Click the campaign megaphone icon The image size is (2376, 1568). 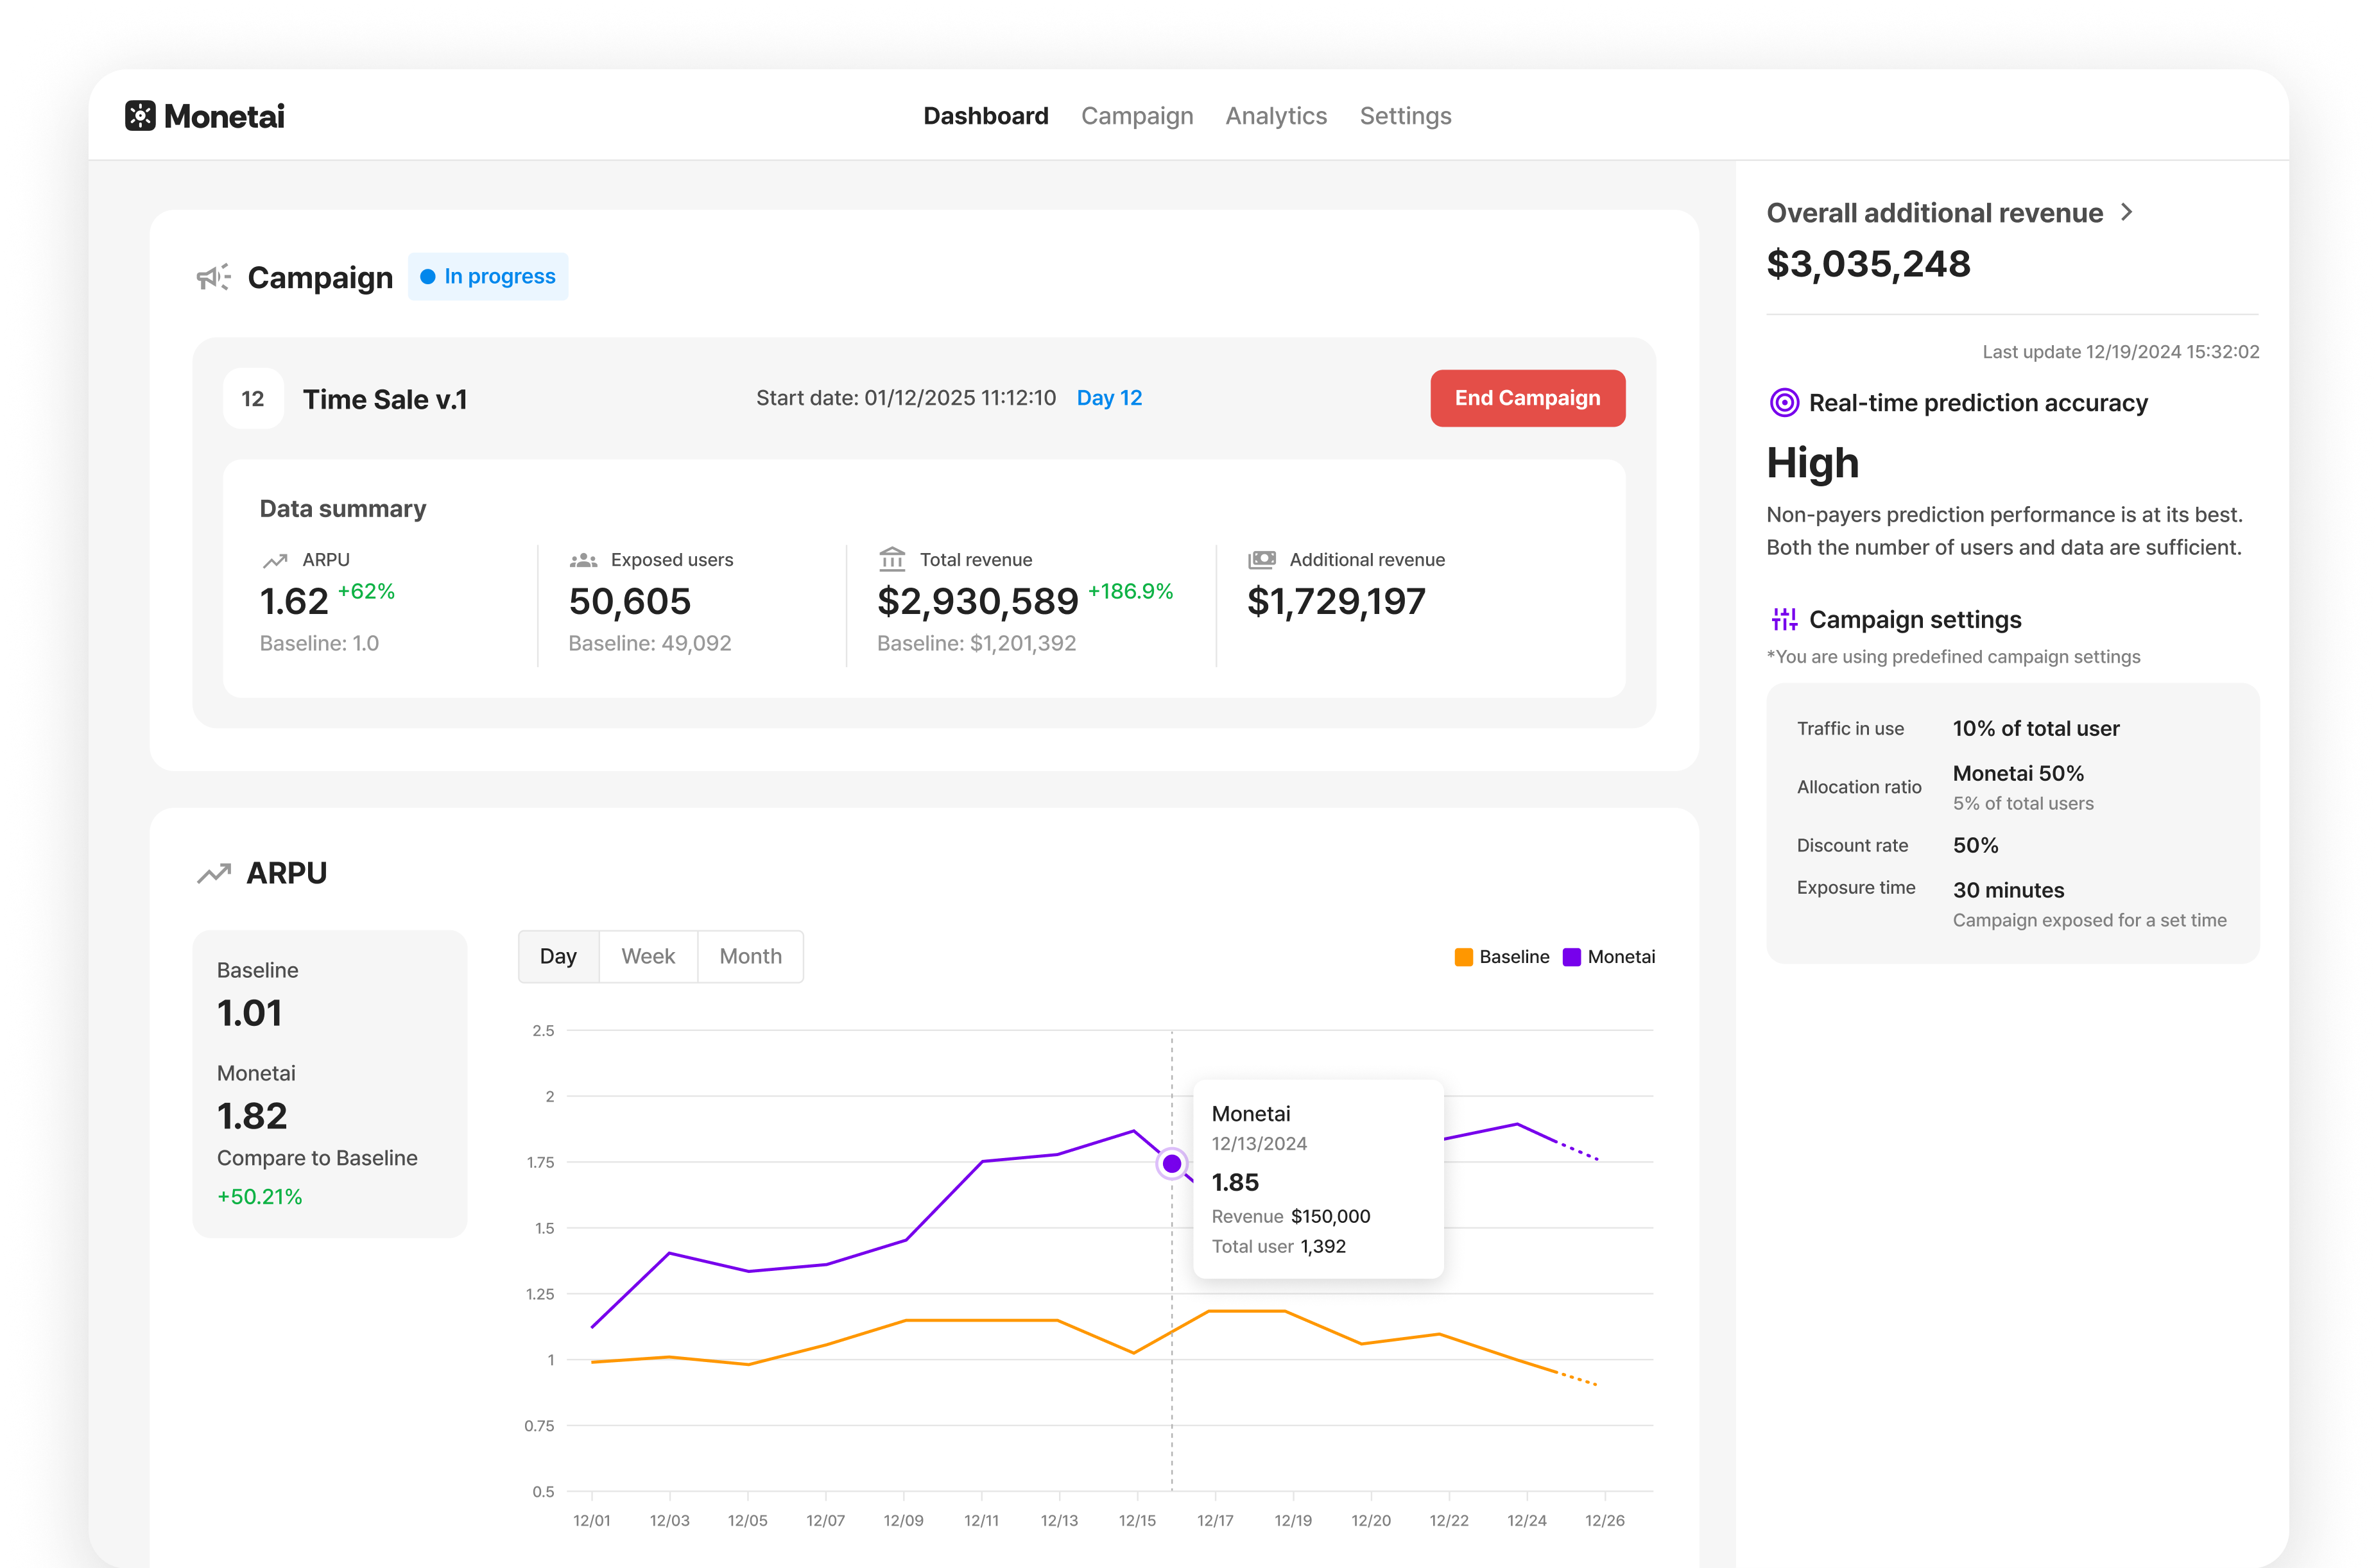point(213,277)
